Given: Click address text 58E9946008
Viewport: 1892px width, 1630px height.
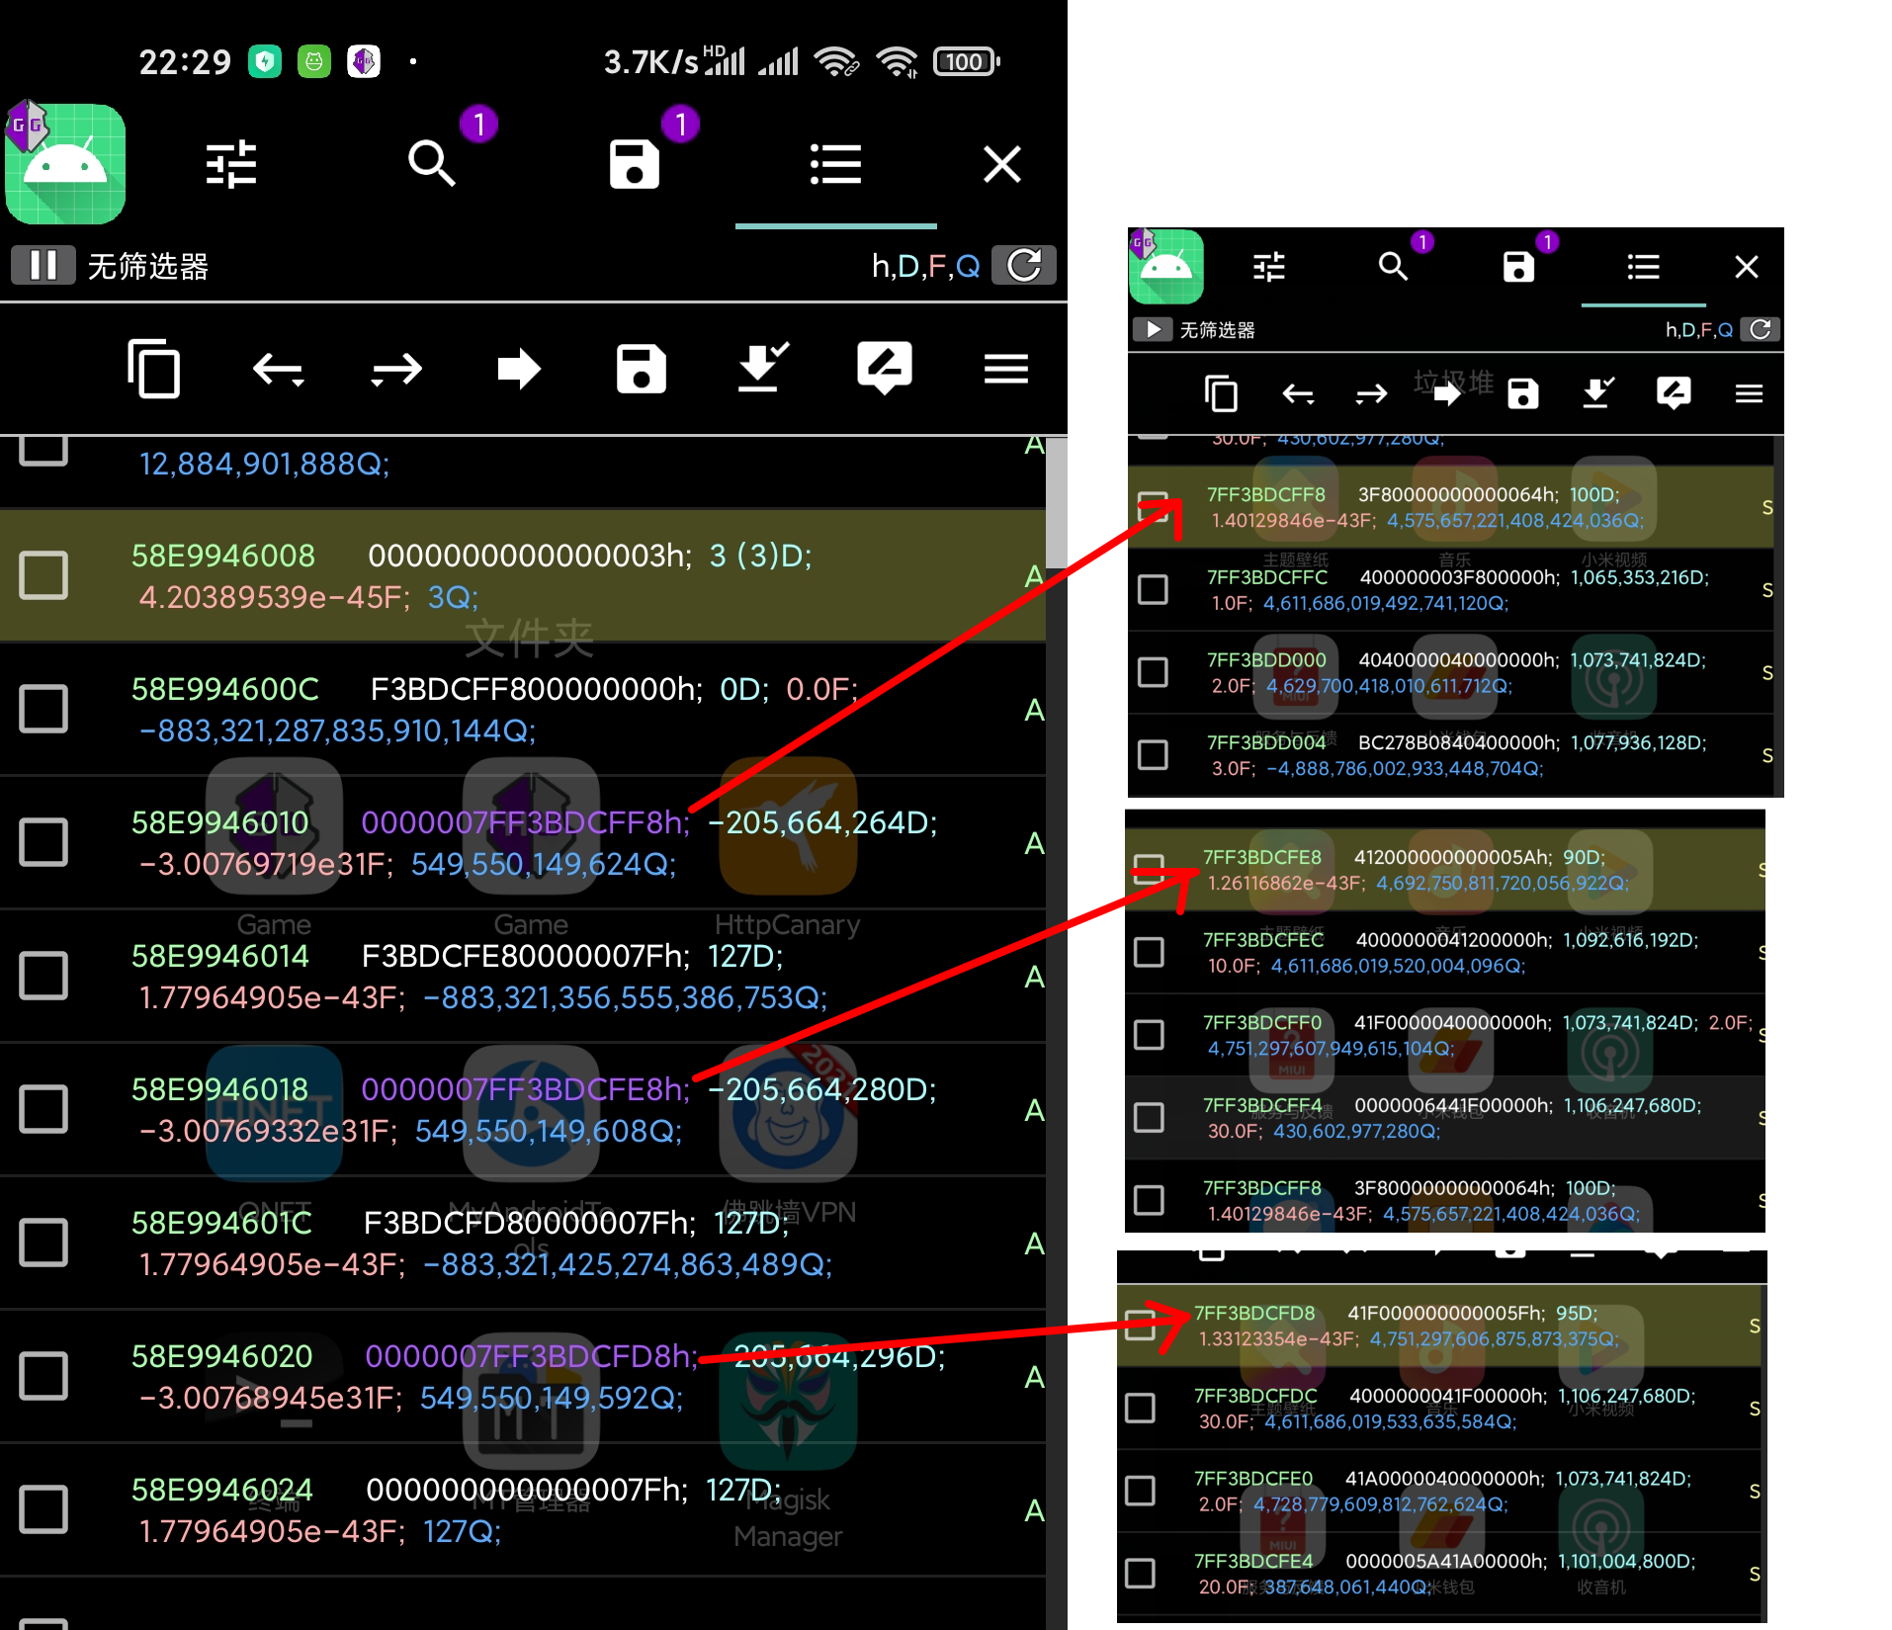Looking at the screenshot, I should [x=223, y=556].
